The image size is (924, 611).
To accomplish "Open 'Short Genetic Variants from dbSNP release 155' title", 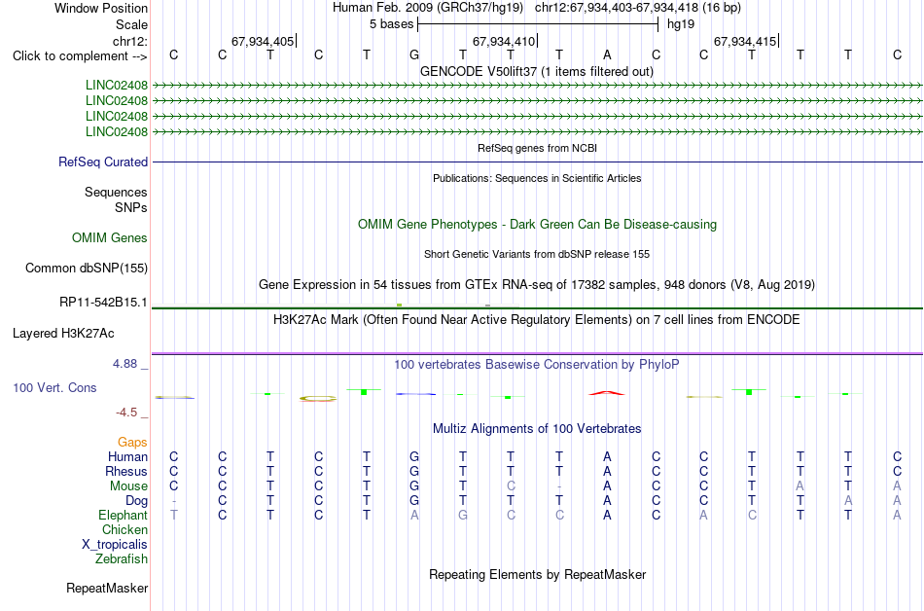I will [x=537, y=254].
